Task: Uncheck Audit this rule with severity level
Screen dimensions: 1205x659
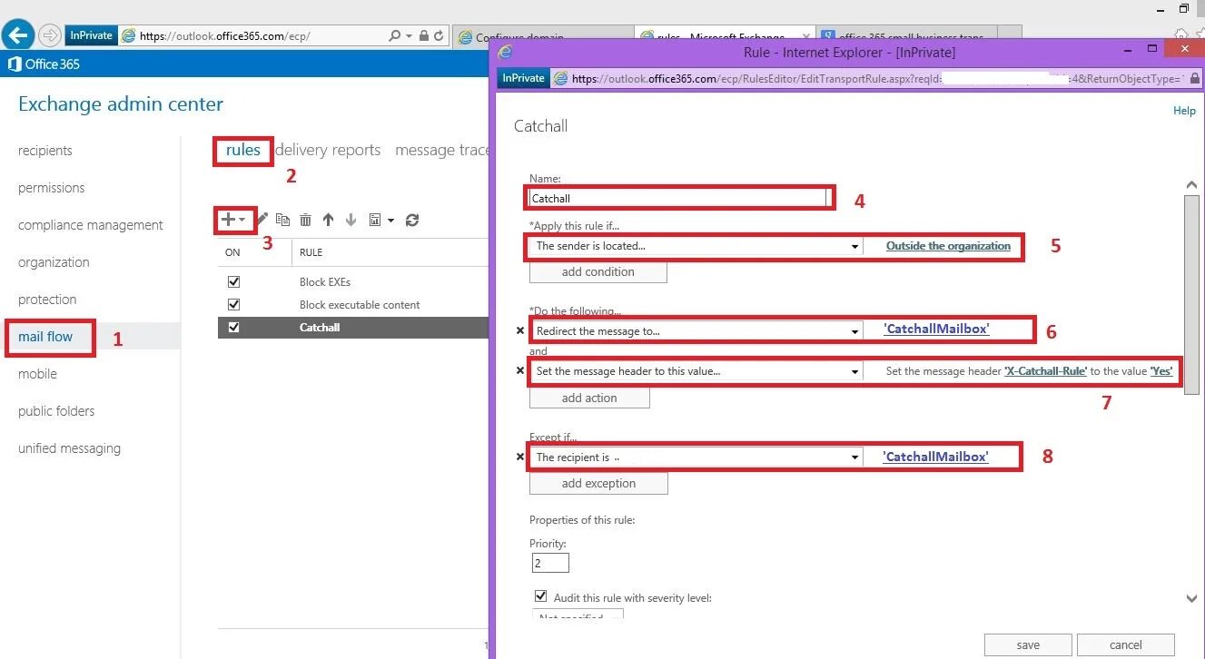Action: [541, 596]
